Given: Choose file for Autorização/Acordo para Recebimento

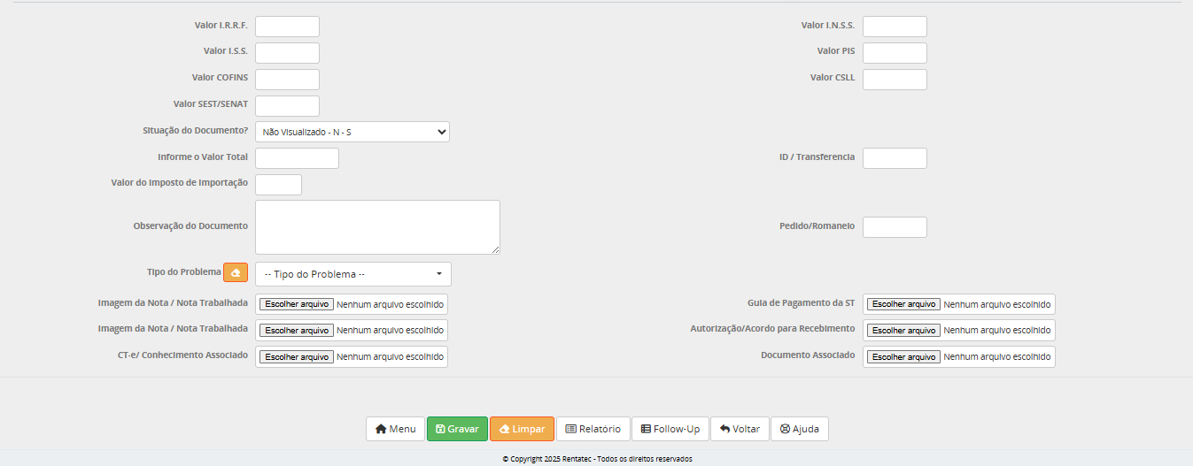Looking at the screenshot, I should coord(902,330).
